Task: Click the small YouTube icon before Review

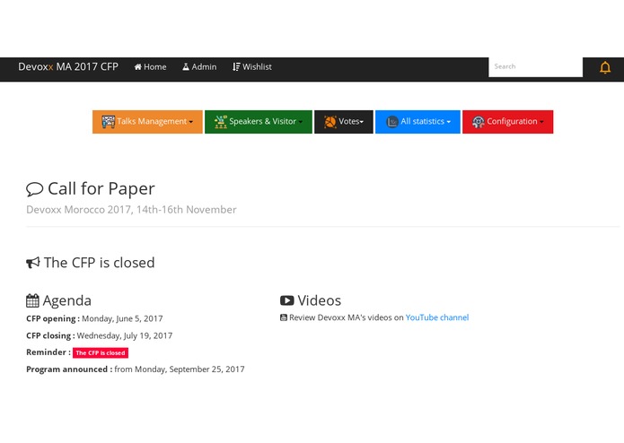Action: click(x=284, y=317)
